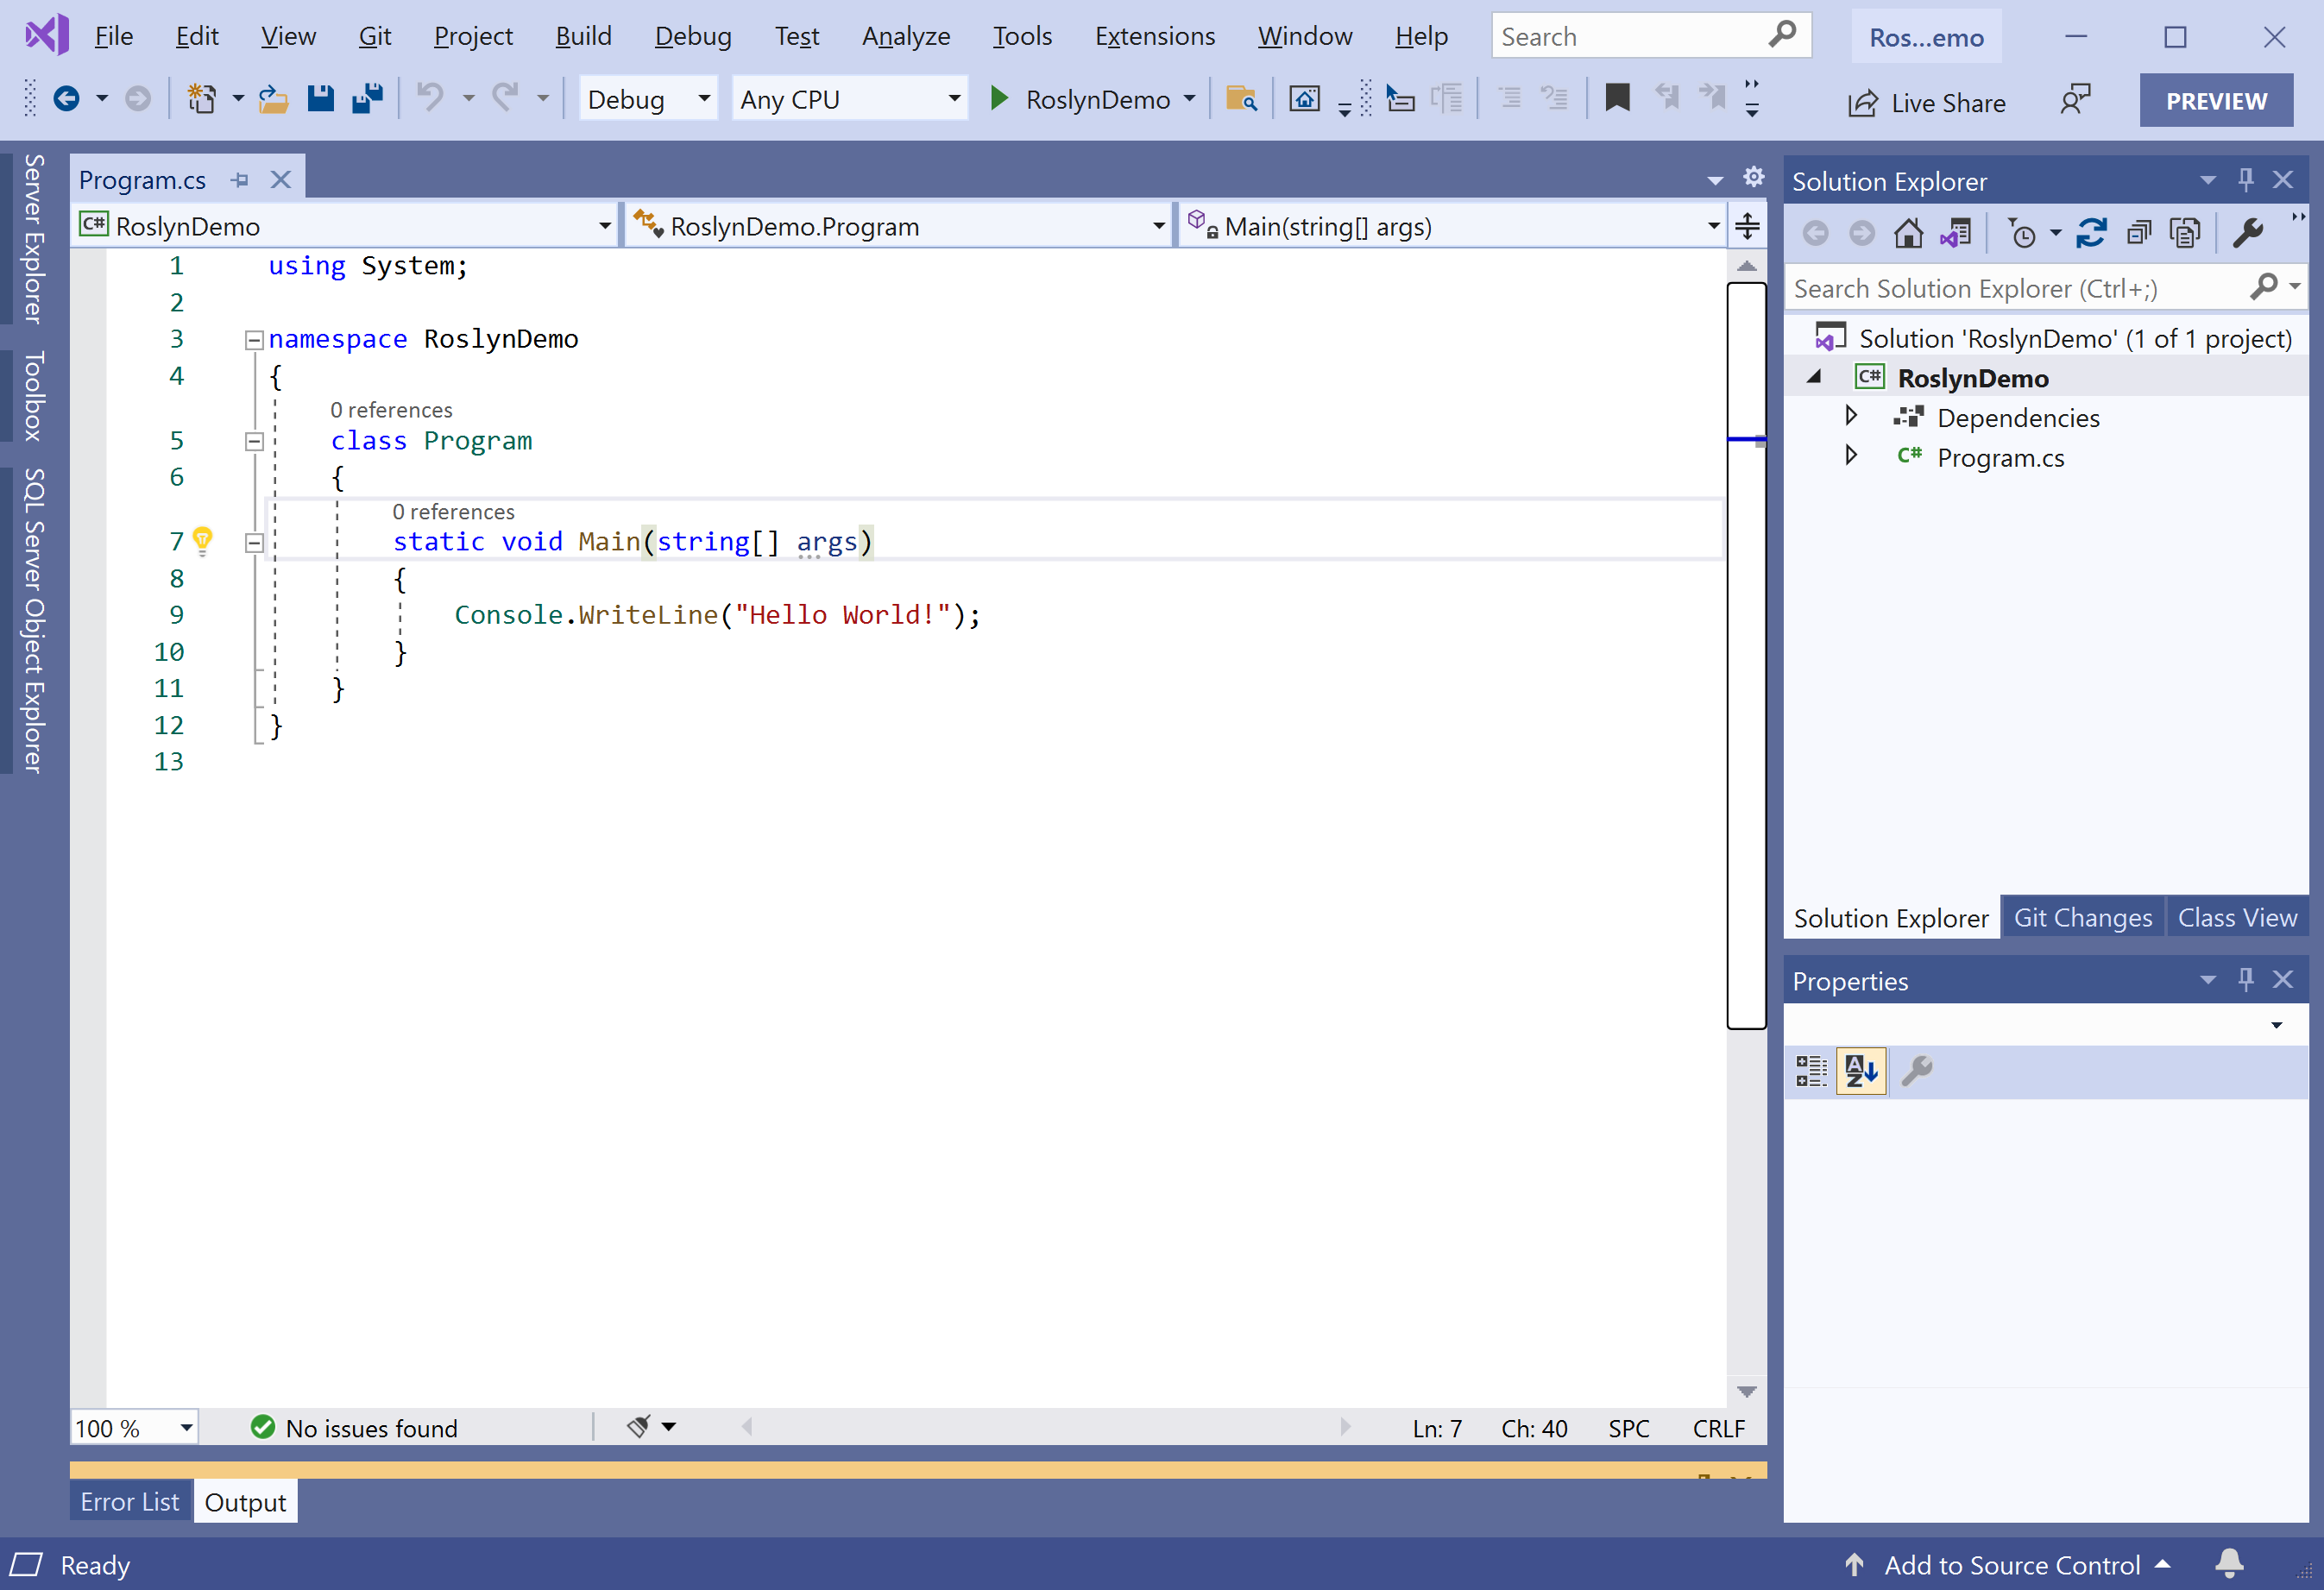Image resolution: width=2324 pixels, height=1590 pixels.
Task: Switch to the Git Changes tab
Action: [x=2082, y=917]
